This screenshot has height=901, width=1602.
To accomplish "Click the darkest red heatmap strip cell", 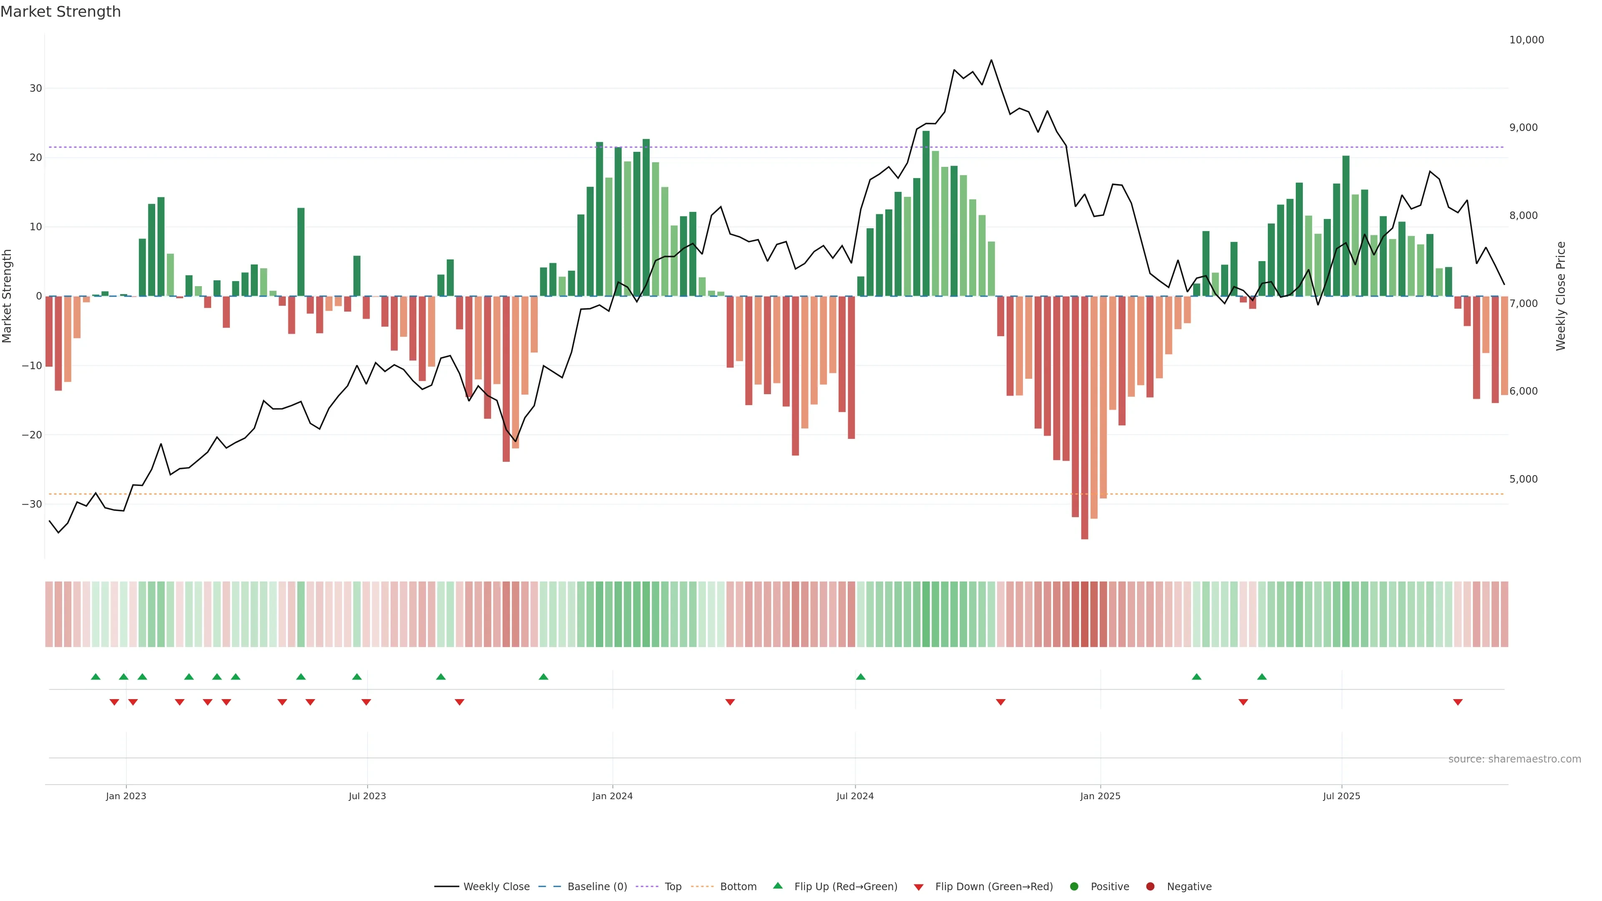I will [x=1085, y=614].
